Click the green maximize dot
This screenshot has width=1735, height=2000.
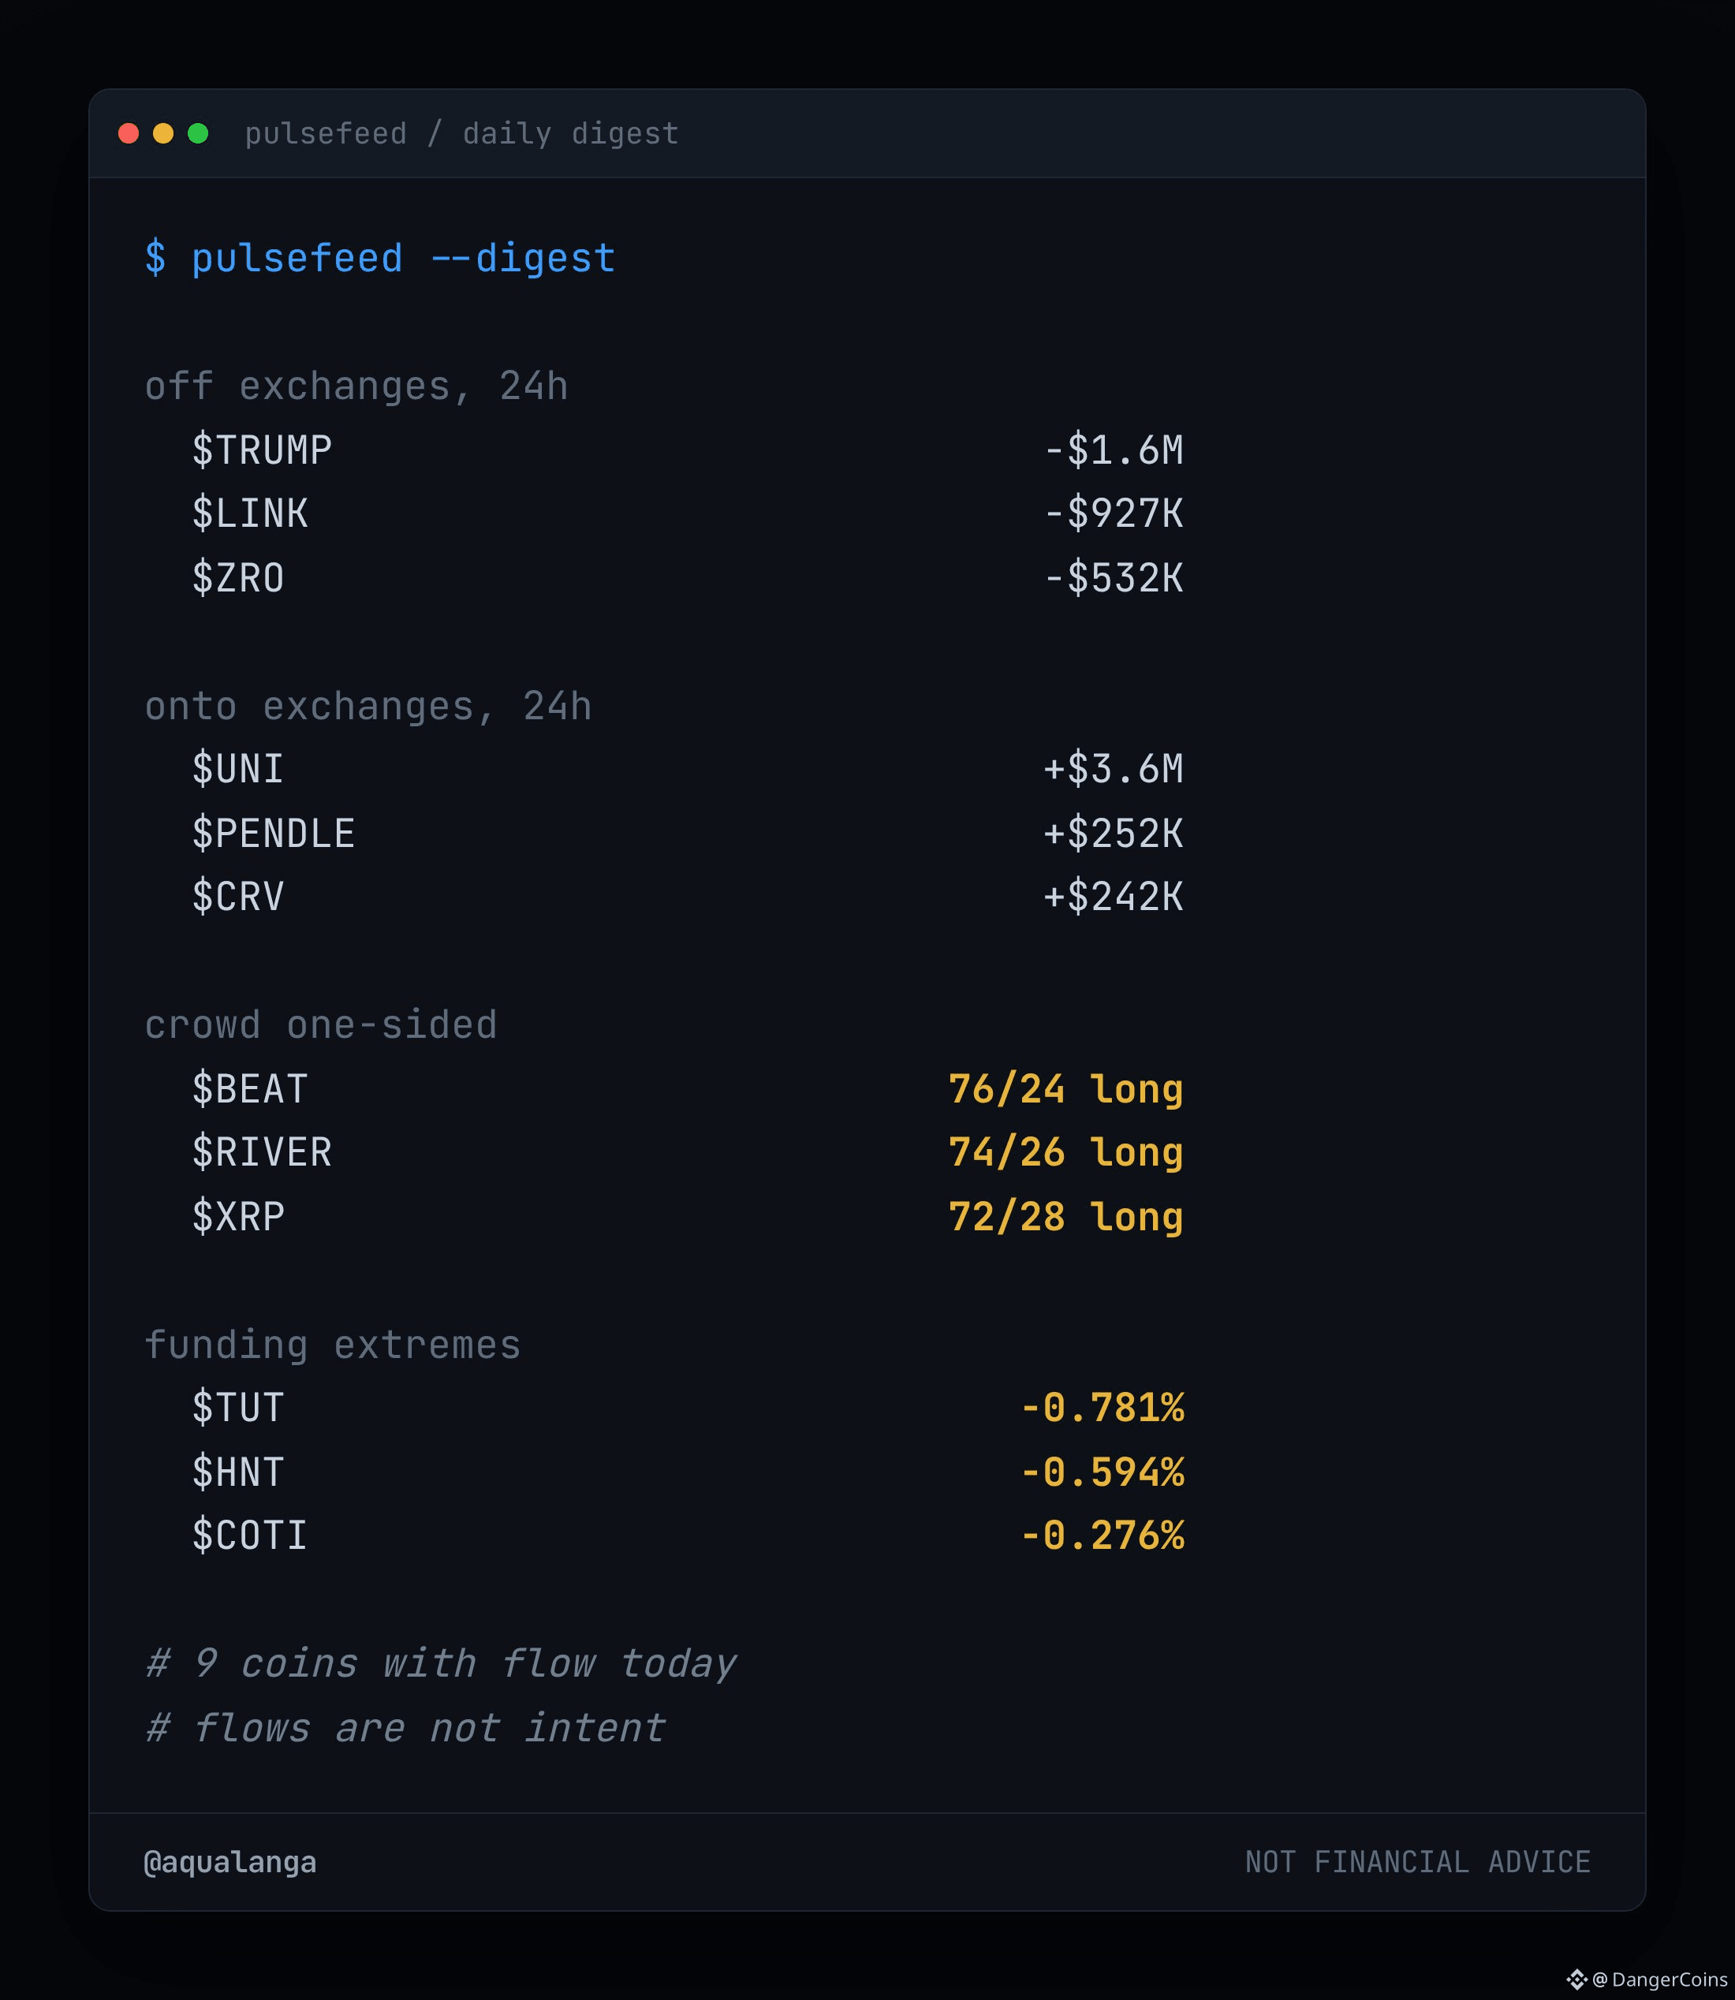pos(197,133)
